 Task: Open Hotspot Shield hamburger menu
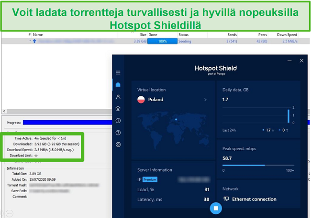pyautogui.click(x=118, y=73)
